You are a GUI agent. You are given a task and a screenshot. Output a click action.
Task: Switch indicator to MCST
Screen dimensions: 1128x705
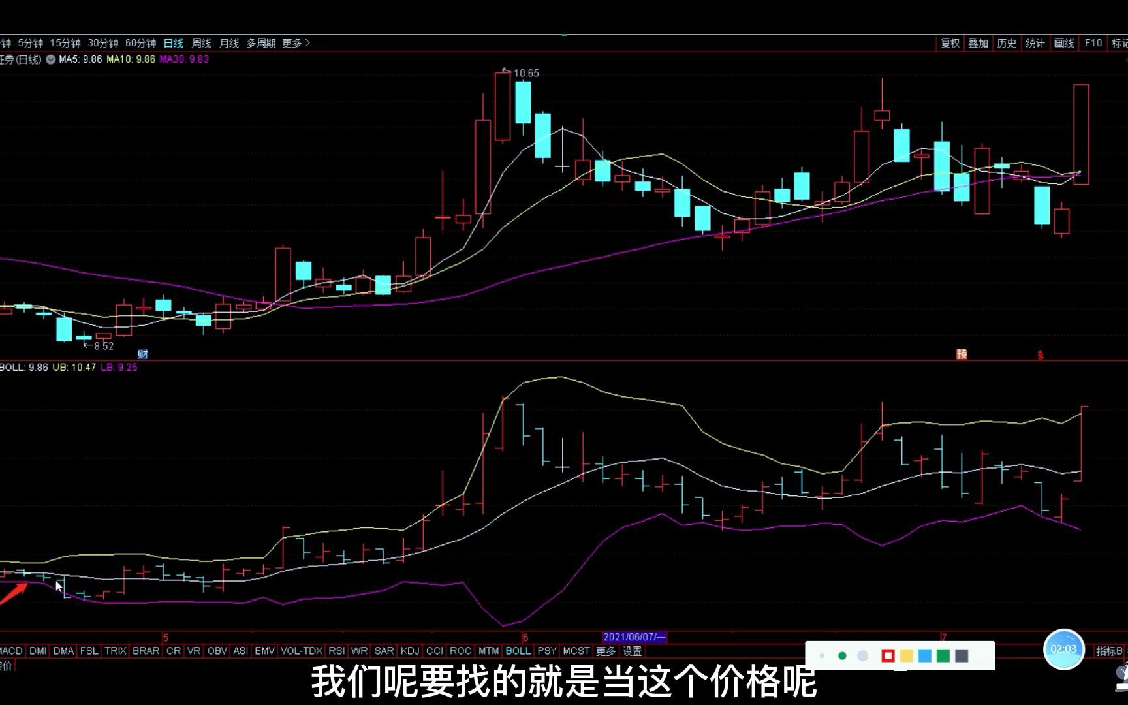coord(576,651)
